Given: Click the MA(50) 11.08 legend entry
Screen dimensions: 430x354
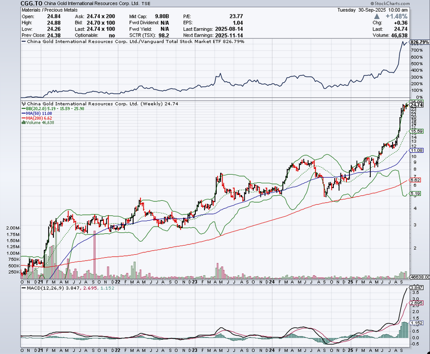Looking at the screenshot, I should (x=37, y=113).
